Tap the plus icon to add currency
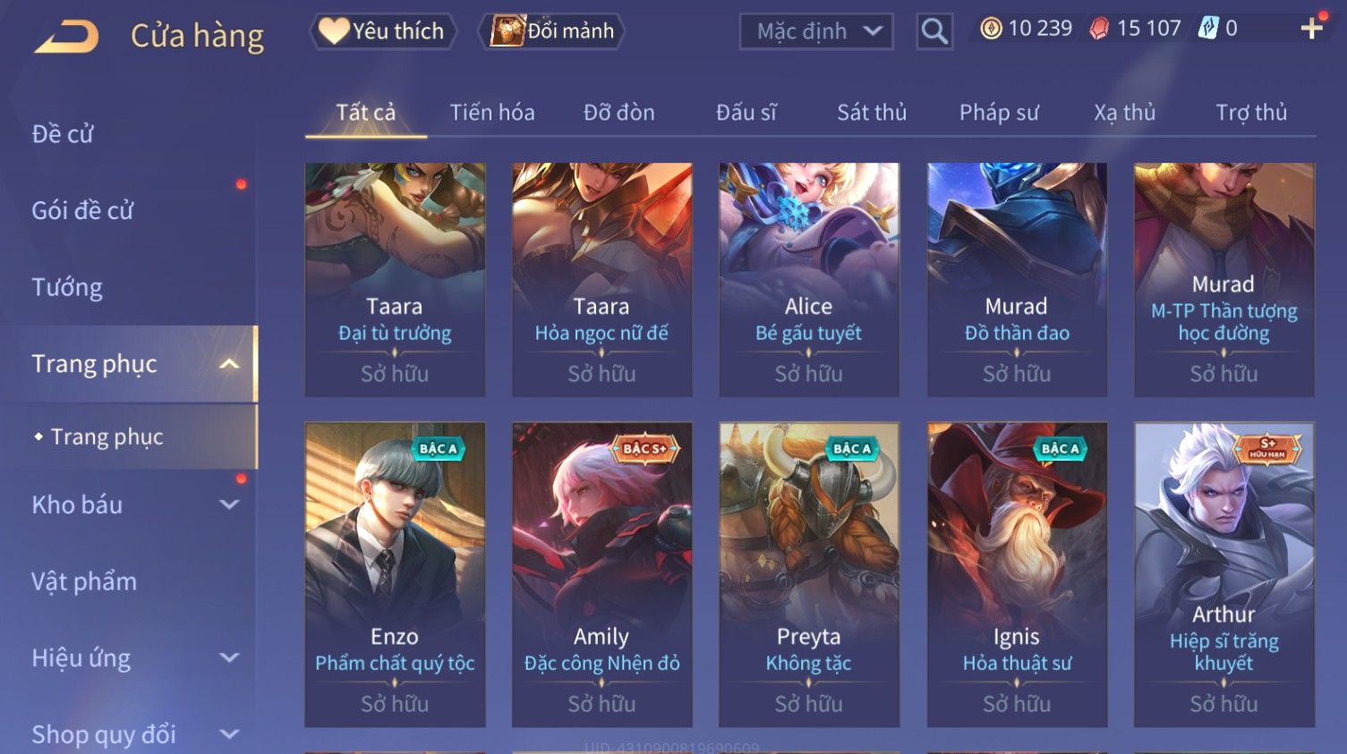The width and height of the screenshot is (1347, 754). (x=1312, y=29)
